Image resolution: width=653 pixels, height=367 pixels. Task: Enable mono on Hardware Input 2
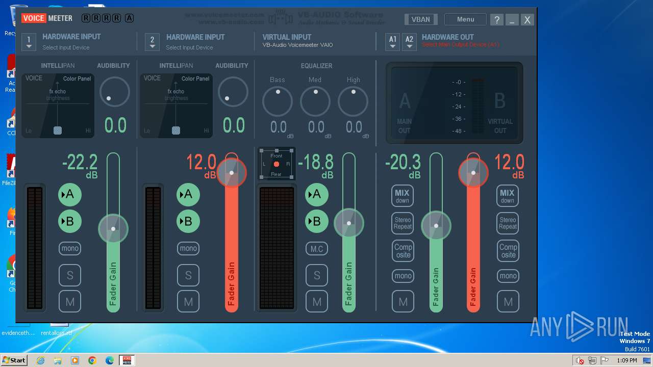coord(188,248)
